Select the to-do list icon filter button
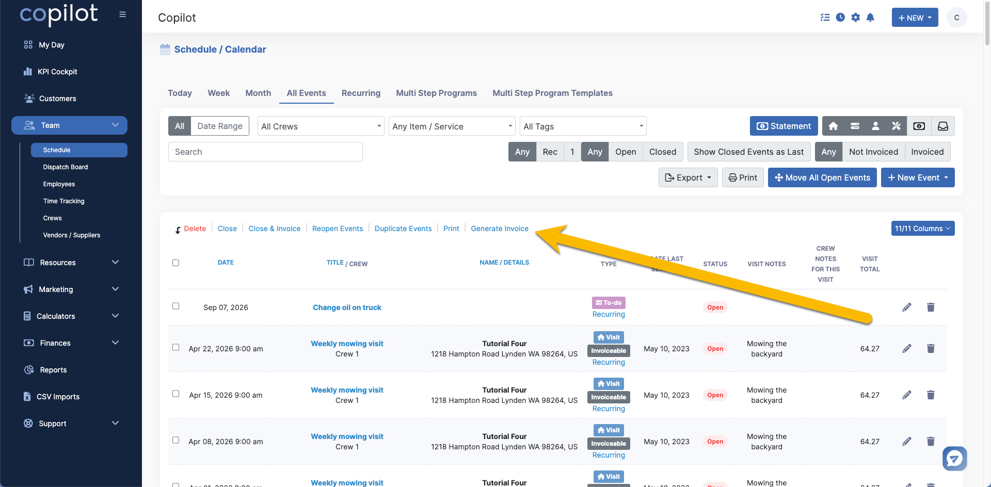Viewport: 991px width, 487px height. (855, 126)
